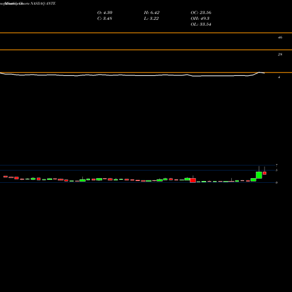The width and height of the screenshot is (292, 292).
Task: Select the OL: 33.54 reading
Action: (x=201, y=25)
